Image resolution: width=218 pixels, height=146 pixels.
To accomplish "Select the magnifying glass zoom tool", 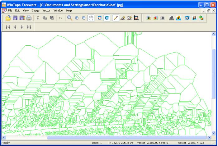I will click(x=70, y=18).
